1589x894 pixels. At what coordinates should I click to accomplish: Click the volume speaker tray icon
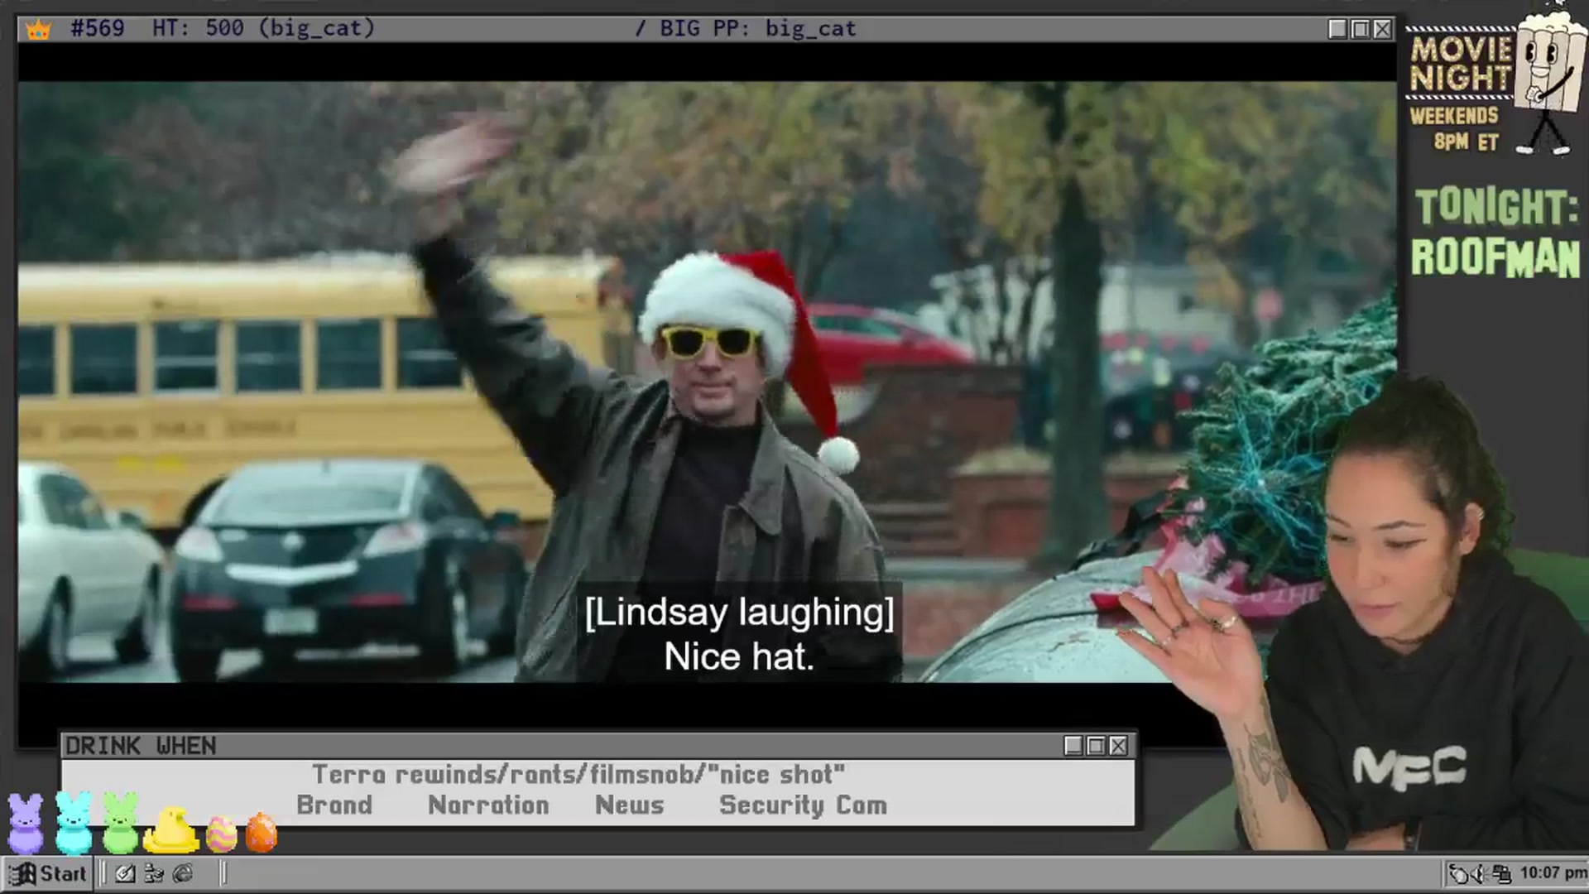(x=1481, y=873)
